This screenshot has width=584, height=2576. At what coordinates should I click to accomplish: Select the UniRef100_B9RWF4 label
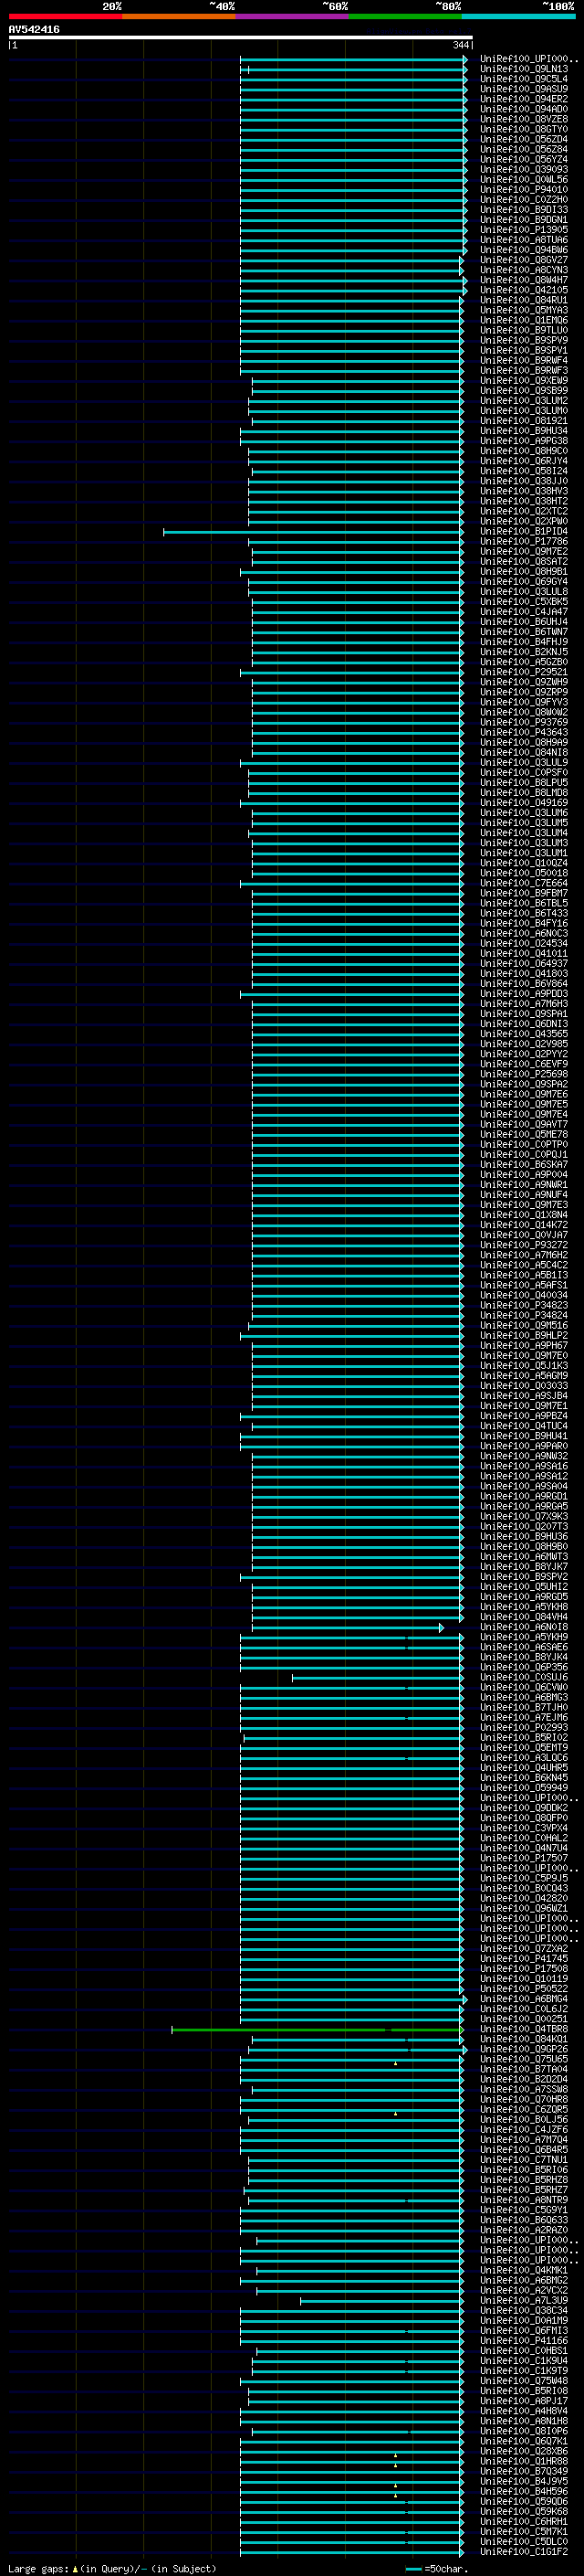[523, 361]
